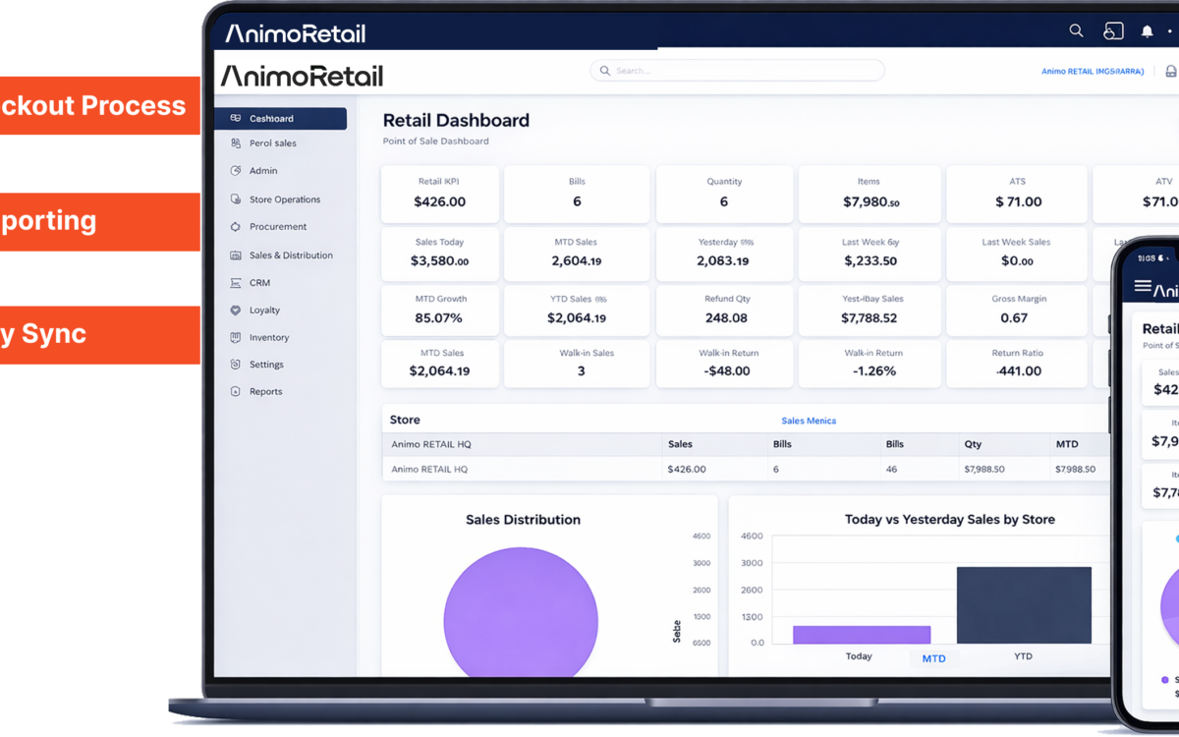Open the CRM menu item
This screenshot has width=1179, height=737.
(x=259, y=283)
